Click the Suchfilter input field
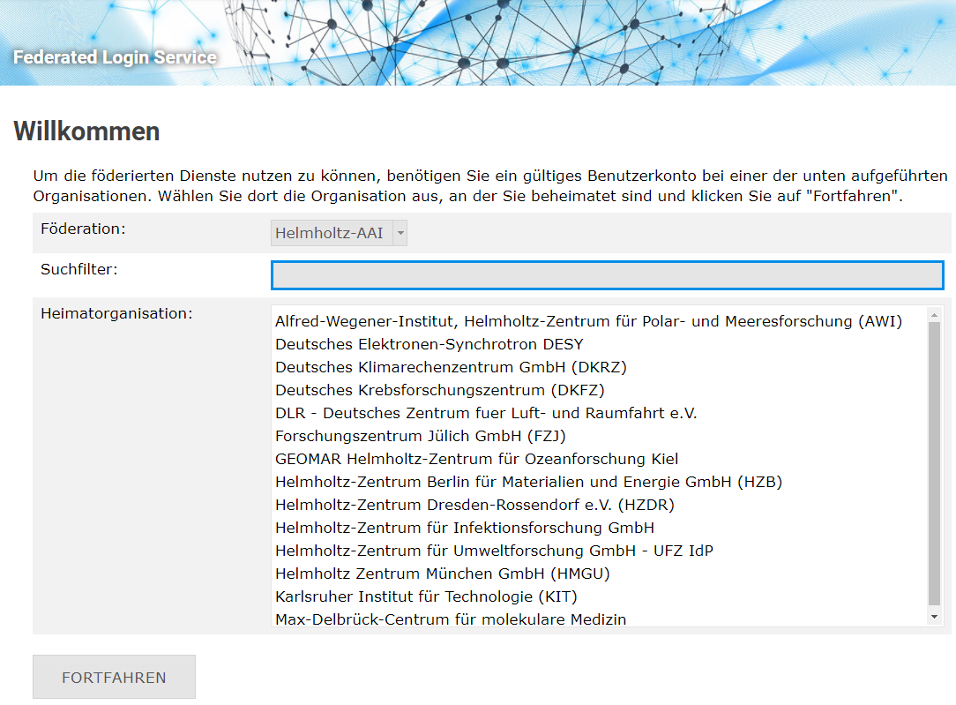 tap(608, 275)
